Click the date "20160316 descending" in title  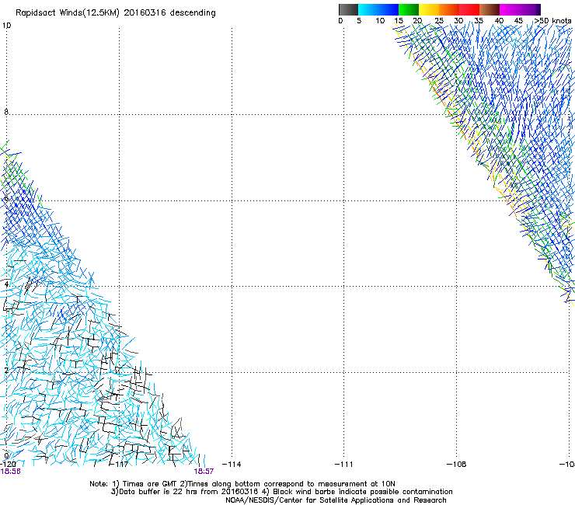pos(170,13)
